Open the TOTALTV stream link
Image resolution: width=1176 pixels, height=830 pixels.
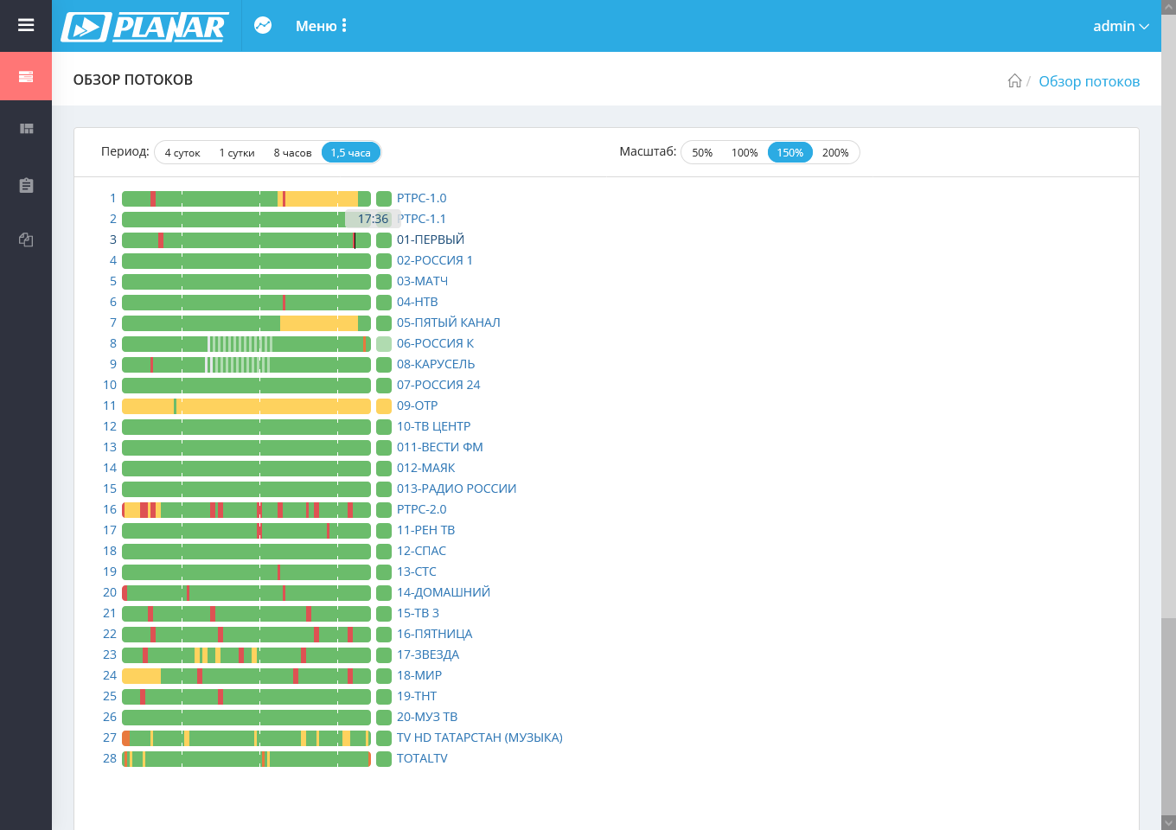pyautogui.click(x=422, y=758)
